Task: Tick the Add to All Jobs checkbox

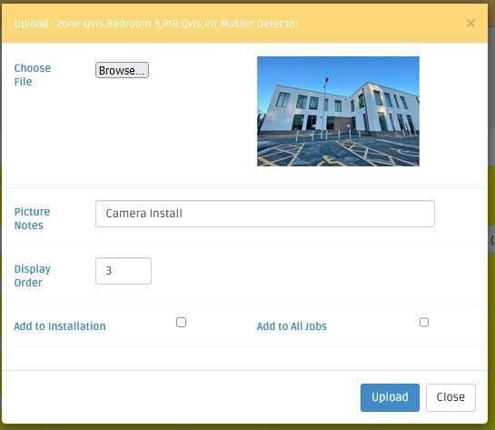Action: pyautogui.click(x=423, y=322)
